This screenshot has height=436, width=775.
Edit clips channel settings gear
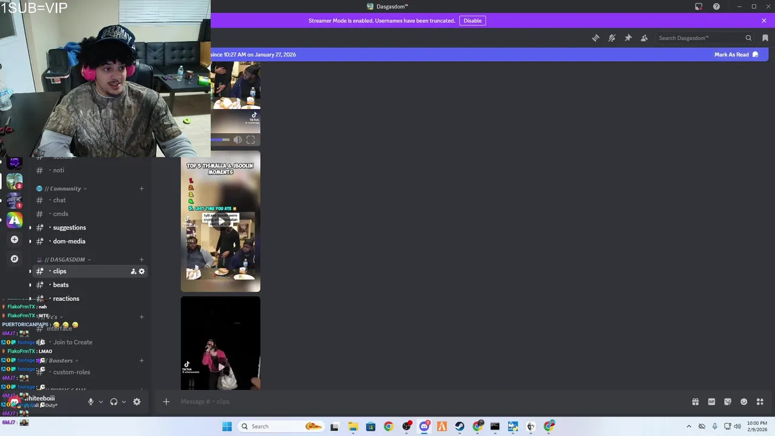point(142,271)
